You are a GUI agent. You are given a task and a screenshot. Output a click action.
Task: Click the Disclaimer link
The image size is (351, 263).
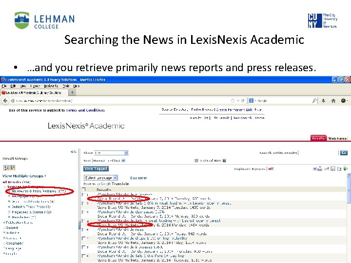138,178
